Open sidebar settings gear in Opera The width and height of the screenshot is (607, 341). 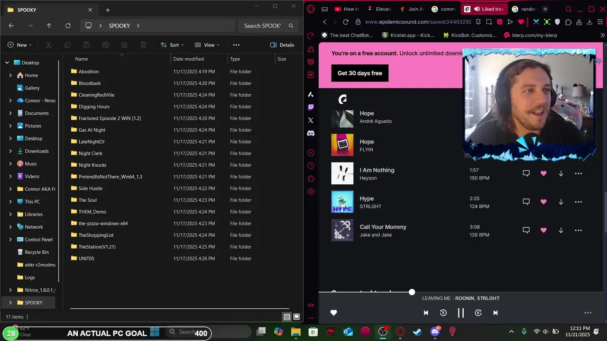click(311, 192)
